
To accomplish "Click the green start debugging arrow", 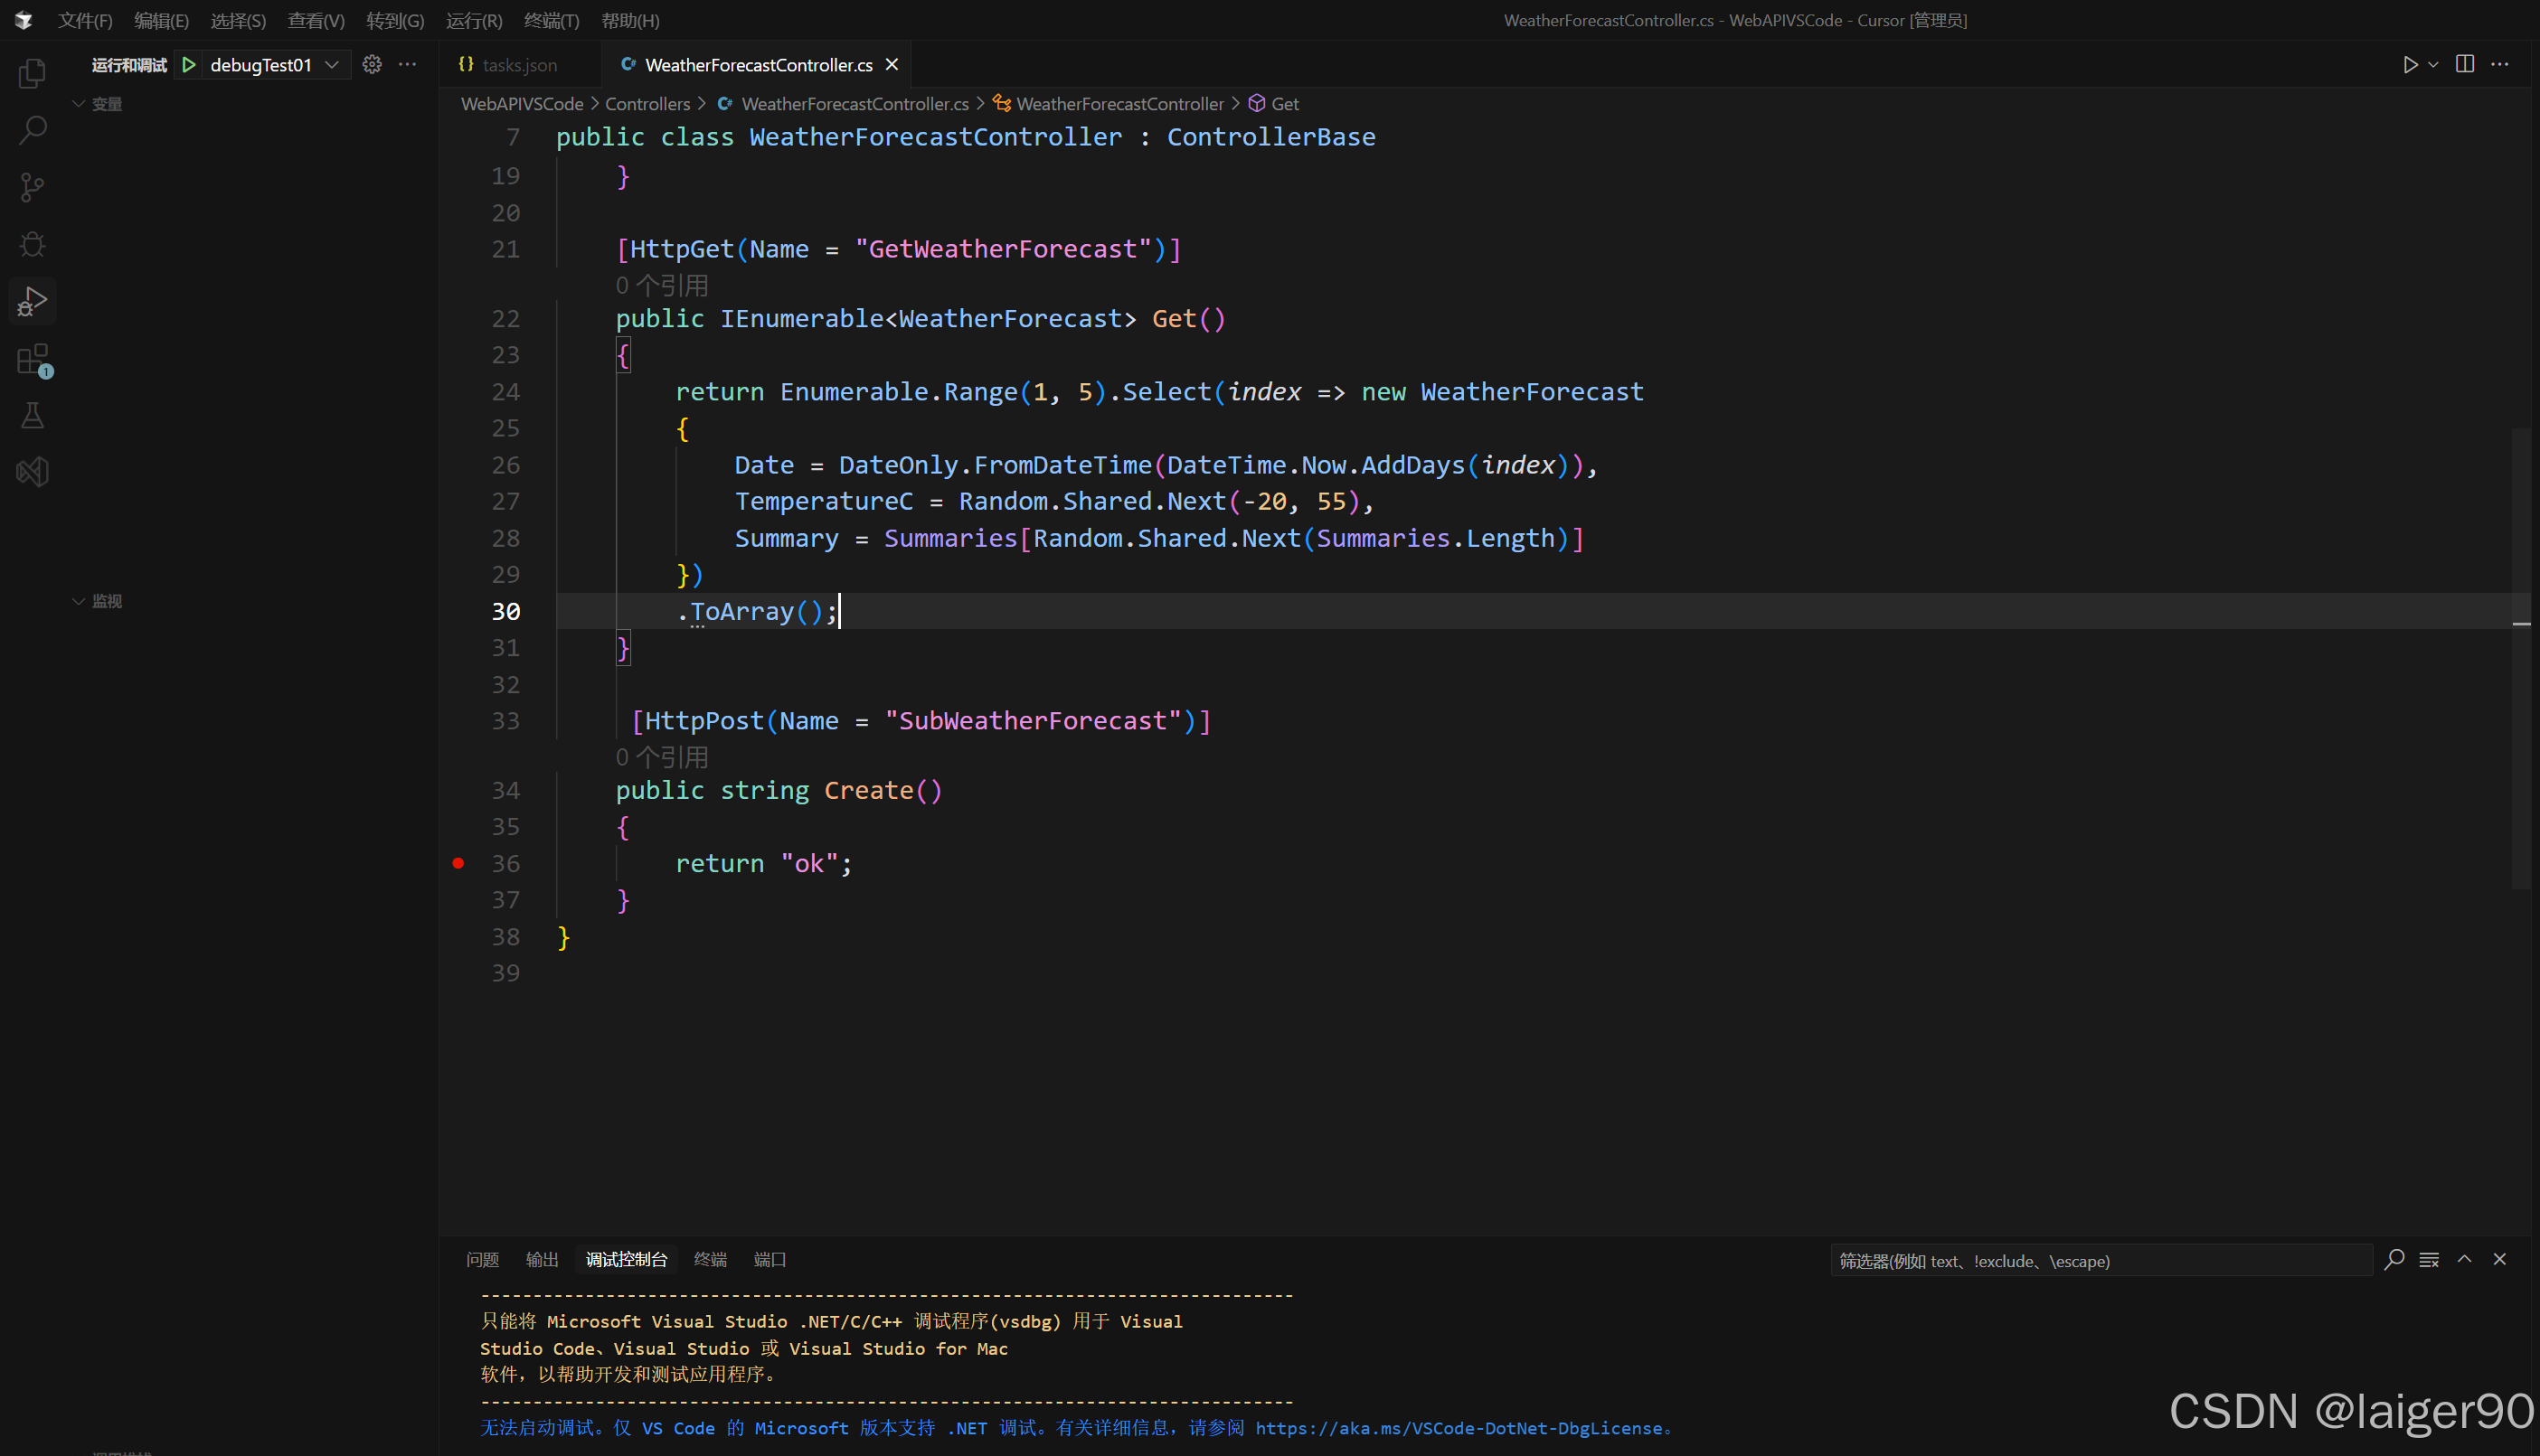I will tap(189, 65).
